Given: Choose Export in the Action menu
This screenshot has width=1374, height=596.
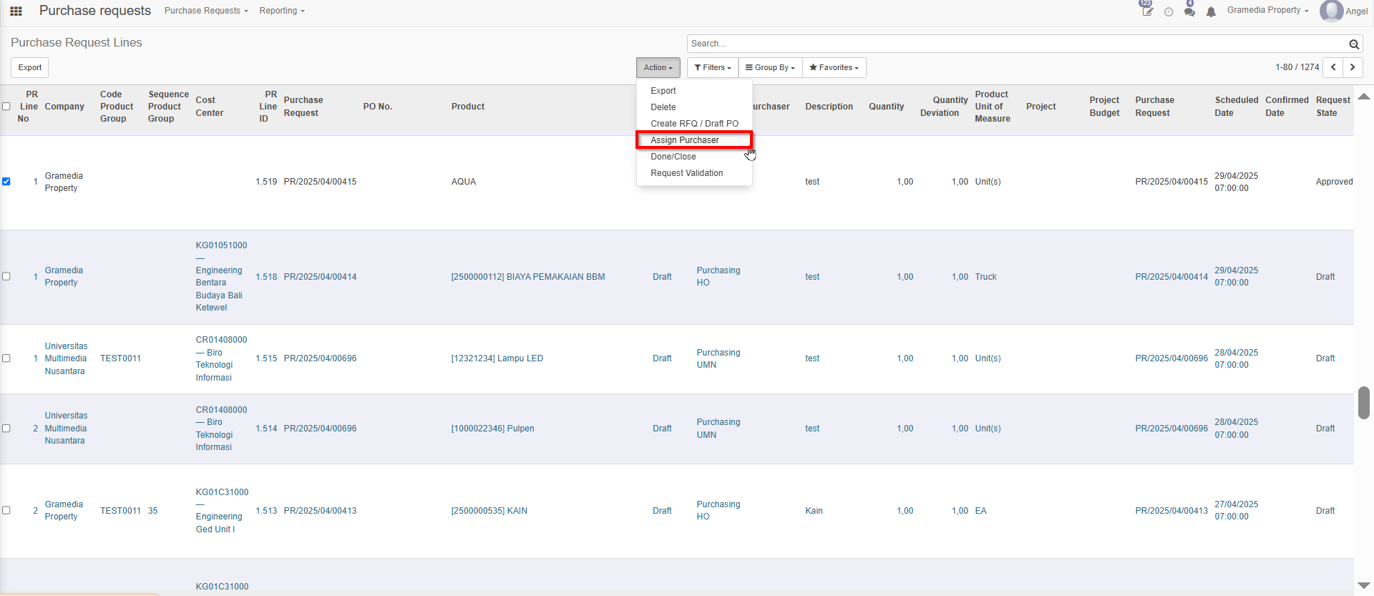Looking at the screenshot, I should click(663, 91).
